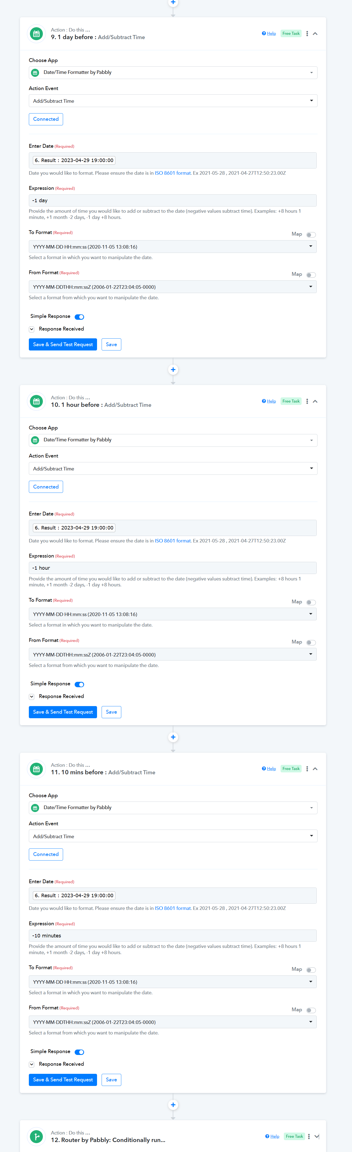Screen dimensions: 352x1152
Task: Enable Map toggle for step 10 To Format
Action: tap(311, 602)
